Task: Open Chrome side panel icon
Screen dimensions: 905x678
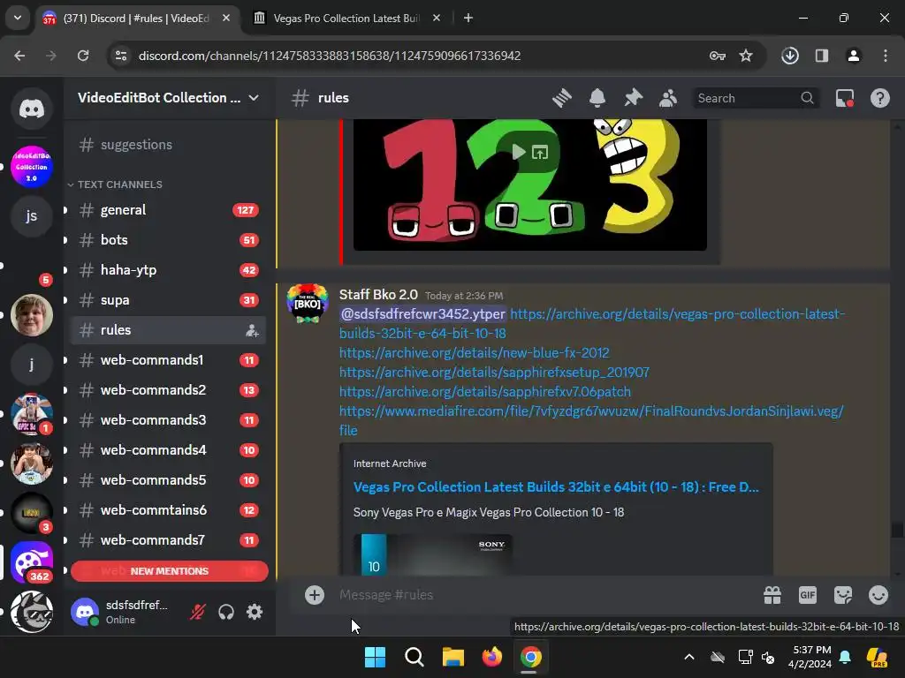Action: click(822, 56)
